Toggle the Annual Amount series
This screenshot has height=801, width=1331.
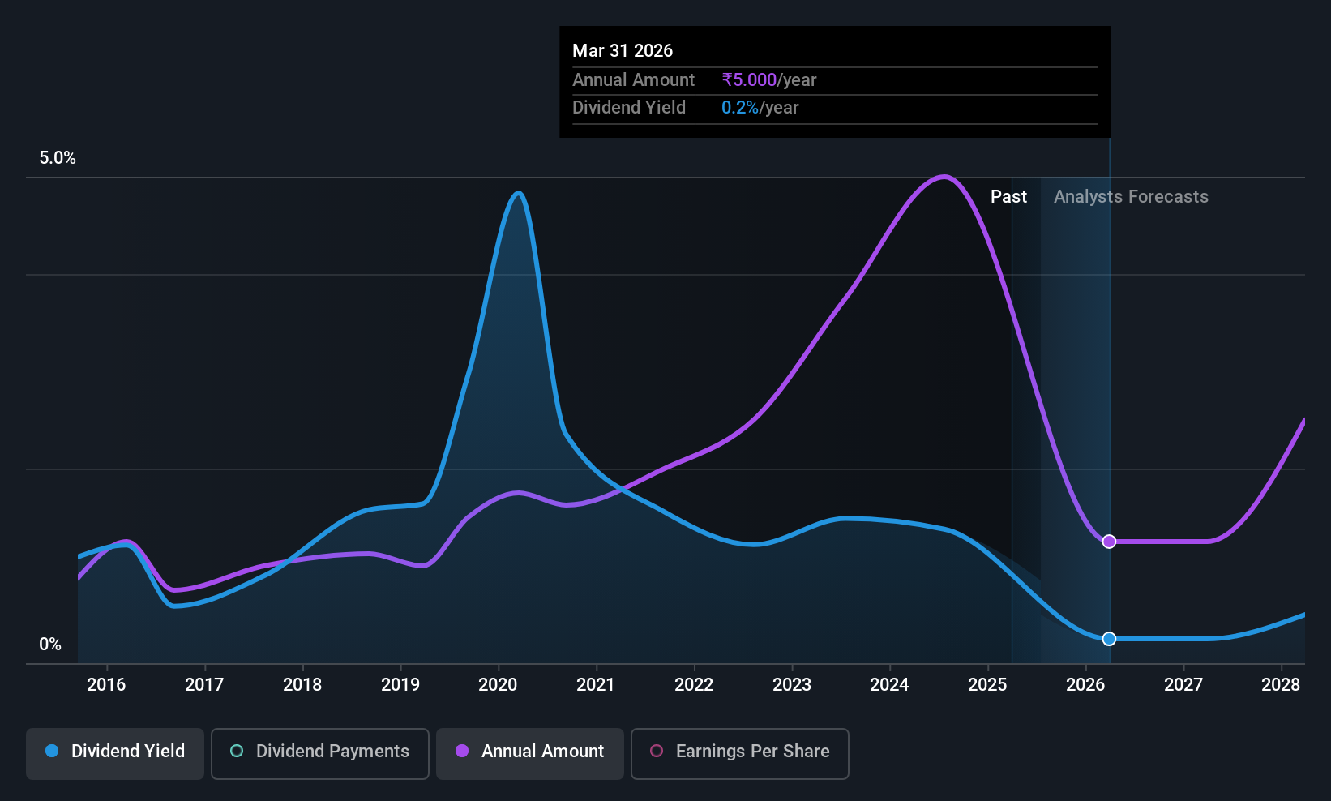[530, 753]
